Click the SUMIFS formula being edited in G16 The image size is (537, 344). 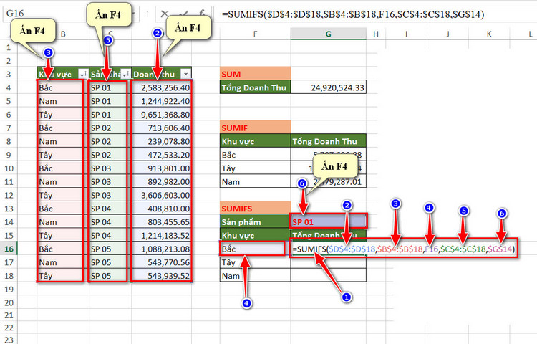(403, 249)
